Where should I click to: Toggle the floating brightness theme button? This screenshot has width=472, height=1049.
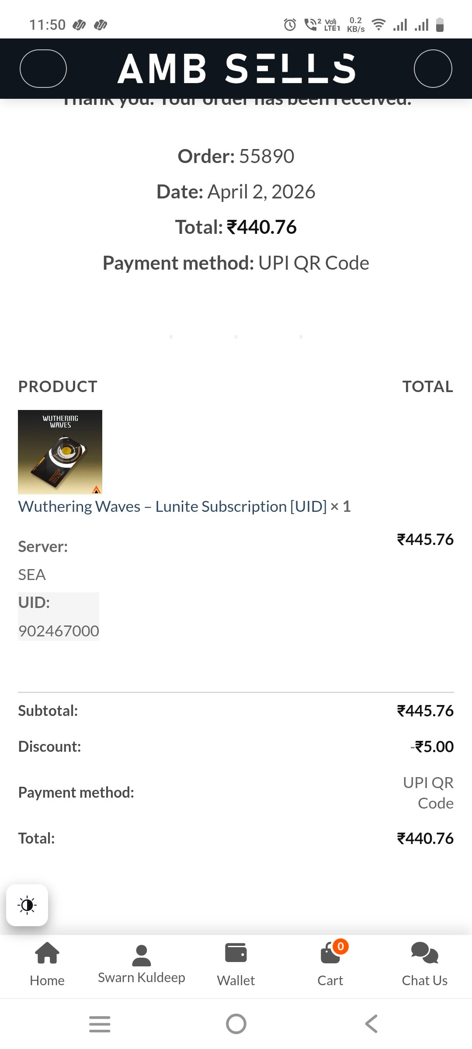28,905
